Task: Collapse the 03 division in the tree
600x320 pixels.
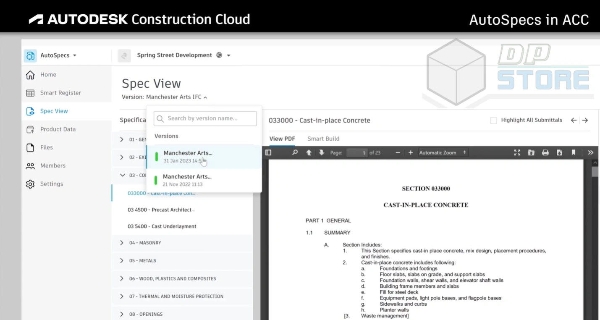Action: click(122, 175)
